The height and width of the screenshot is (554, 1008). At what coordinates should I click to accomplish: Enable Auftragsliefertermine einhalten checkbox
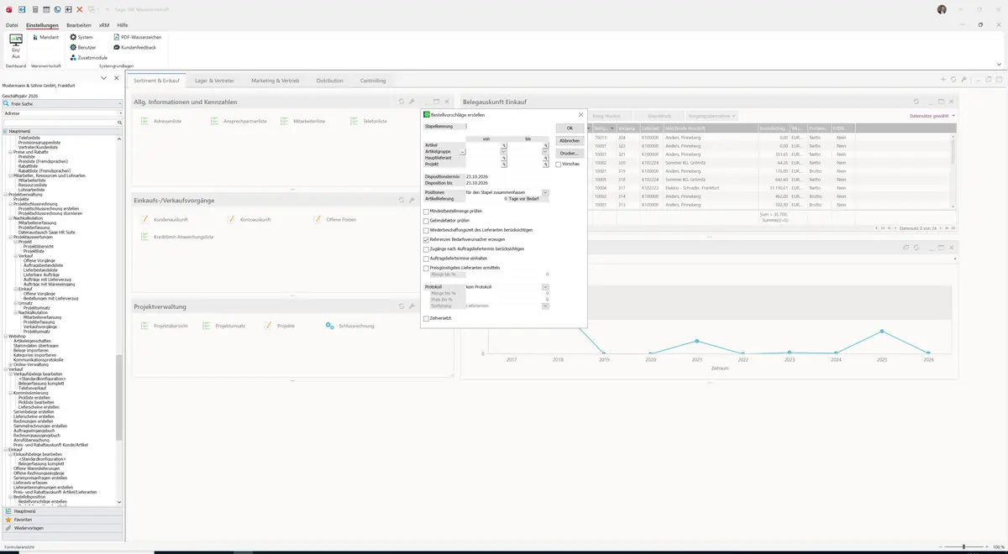pyautogui.click(x=427, y=259)
